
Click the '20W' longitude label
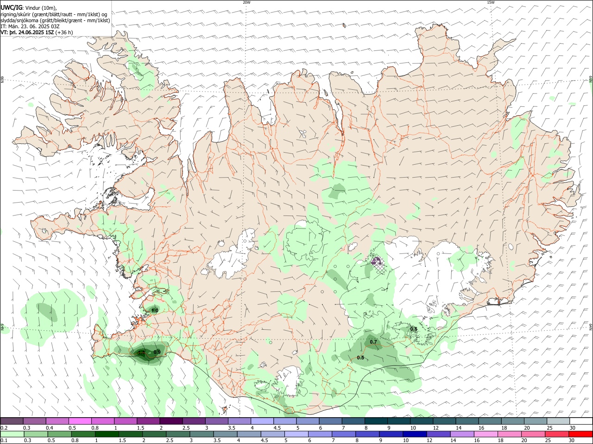[246, 2]
